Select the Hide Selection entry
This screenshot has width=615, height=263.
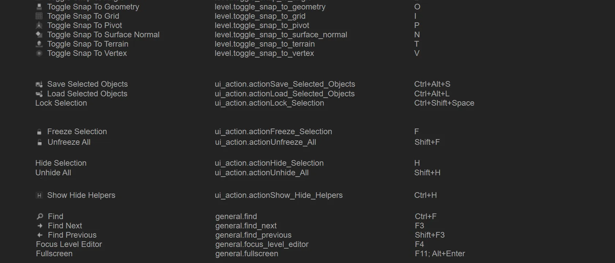point(61,163)
